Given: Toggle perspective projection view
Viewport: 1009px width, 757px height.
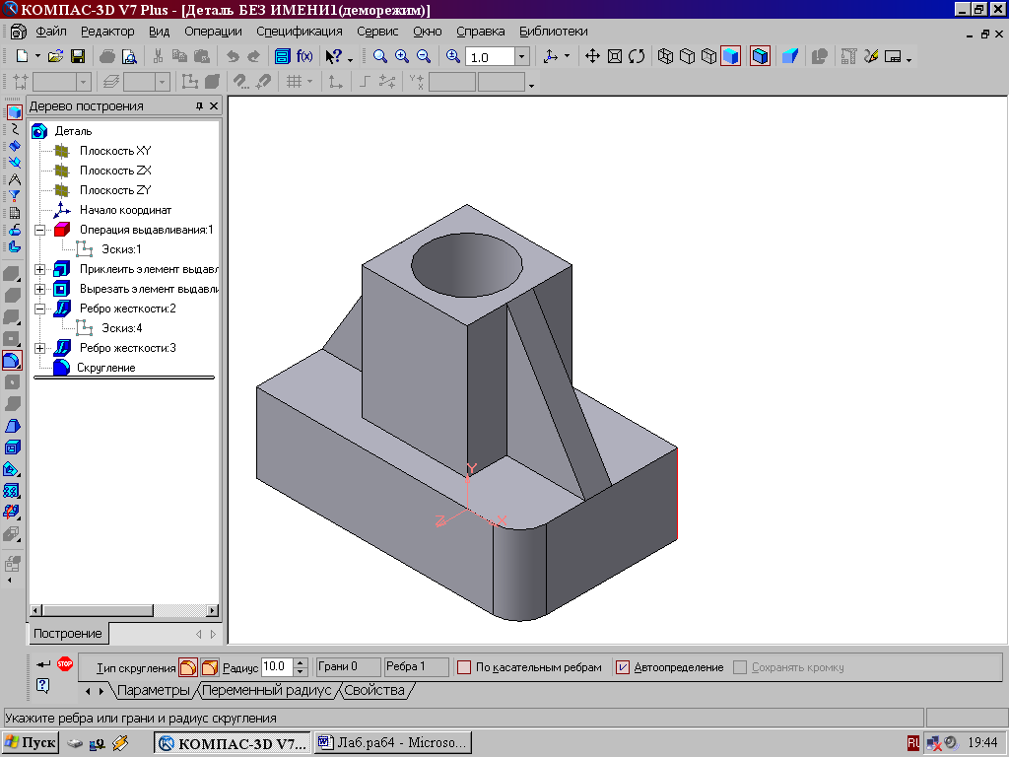Looking at the screenshot, I should pos(760,56).
